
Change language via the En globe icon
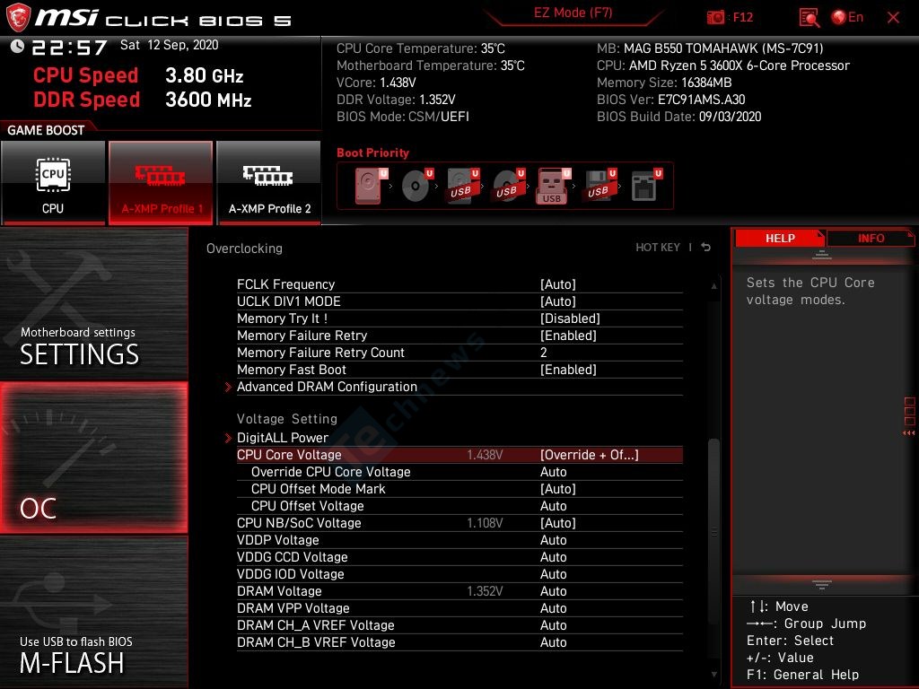point(847,18)
